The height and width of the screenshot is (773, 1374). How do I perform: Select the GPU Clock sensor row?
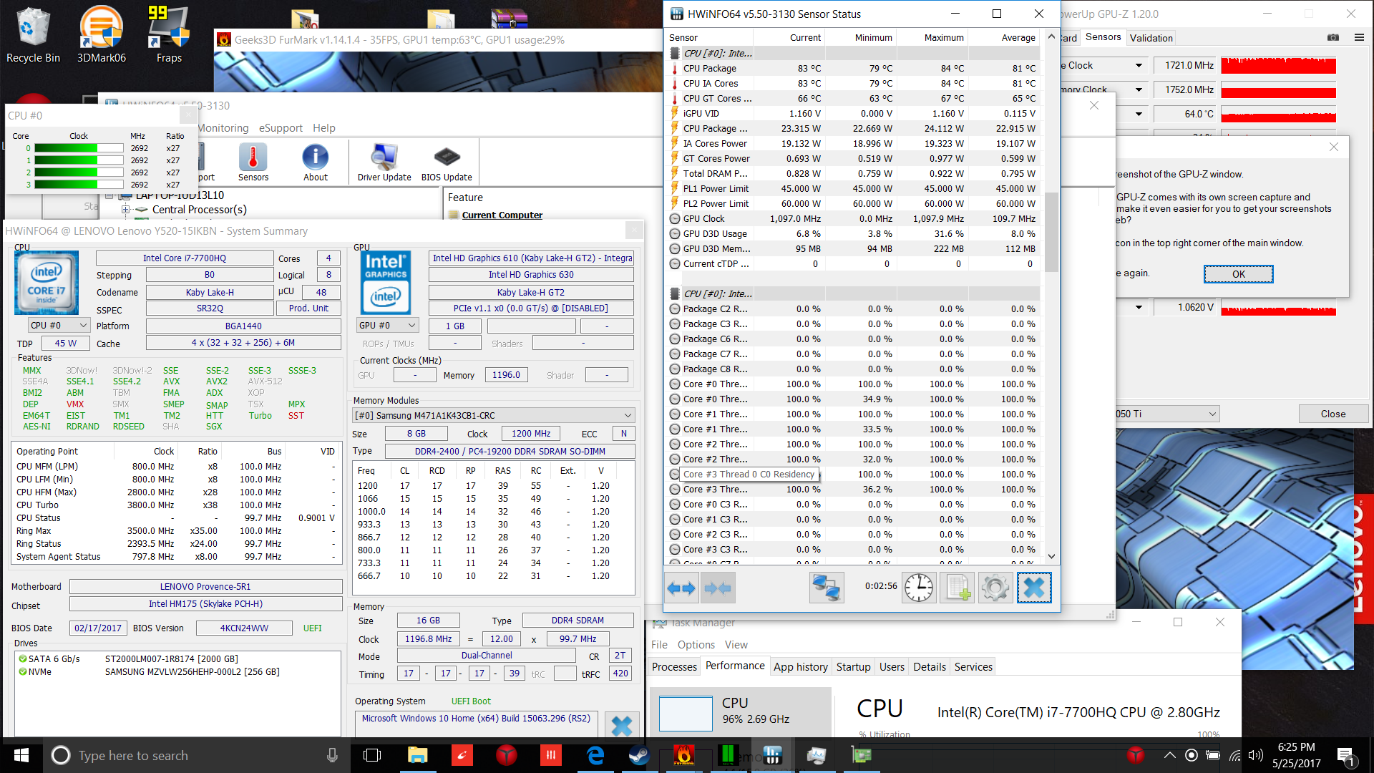pos(853,219)
